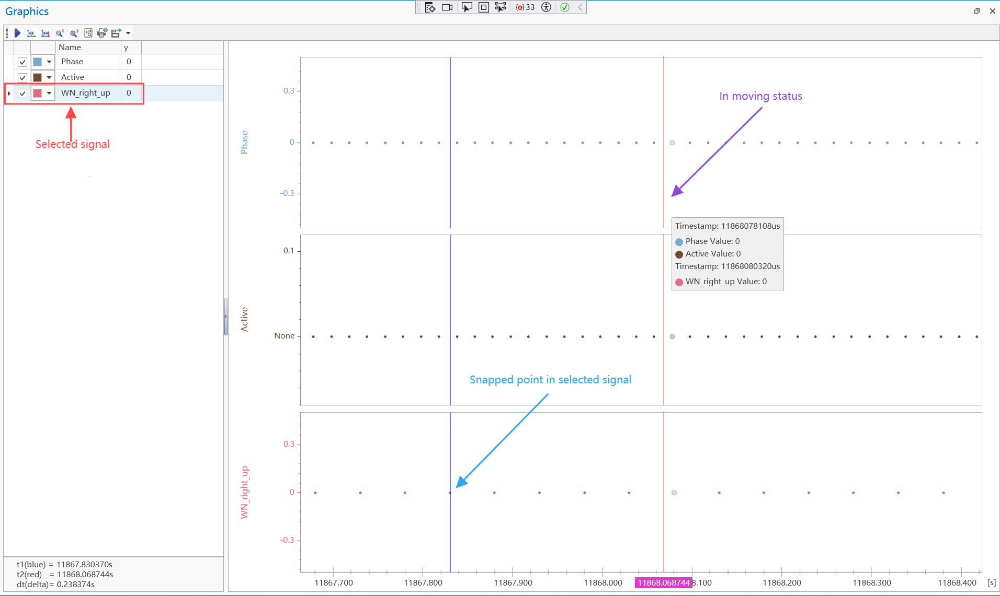Click the green checkmark status icon

pyautogui.click(x=565, y=7)
